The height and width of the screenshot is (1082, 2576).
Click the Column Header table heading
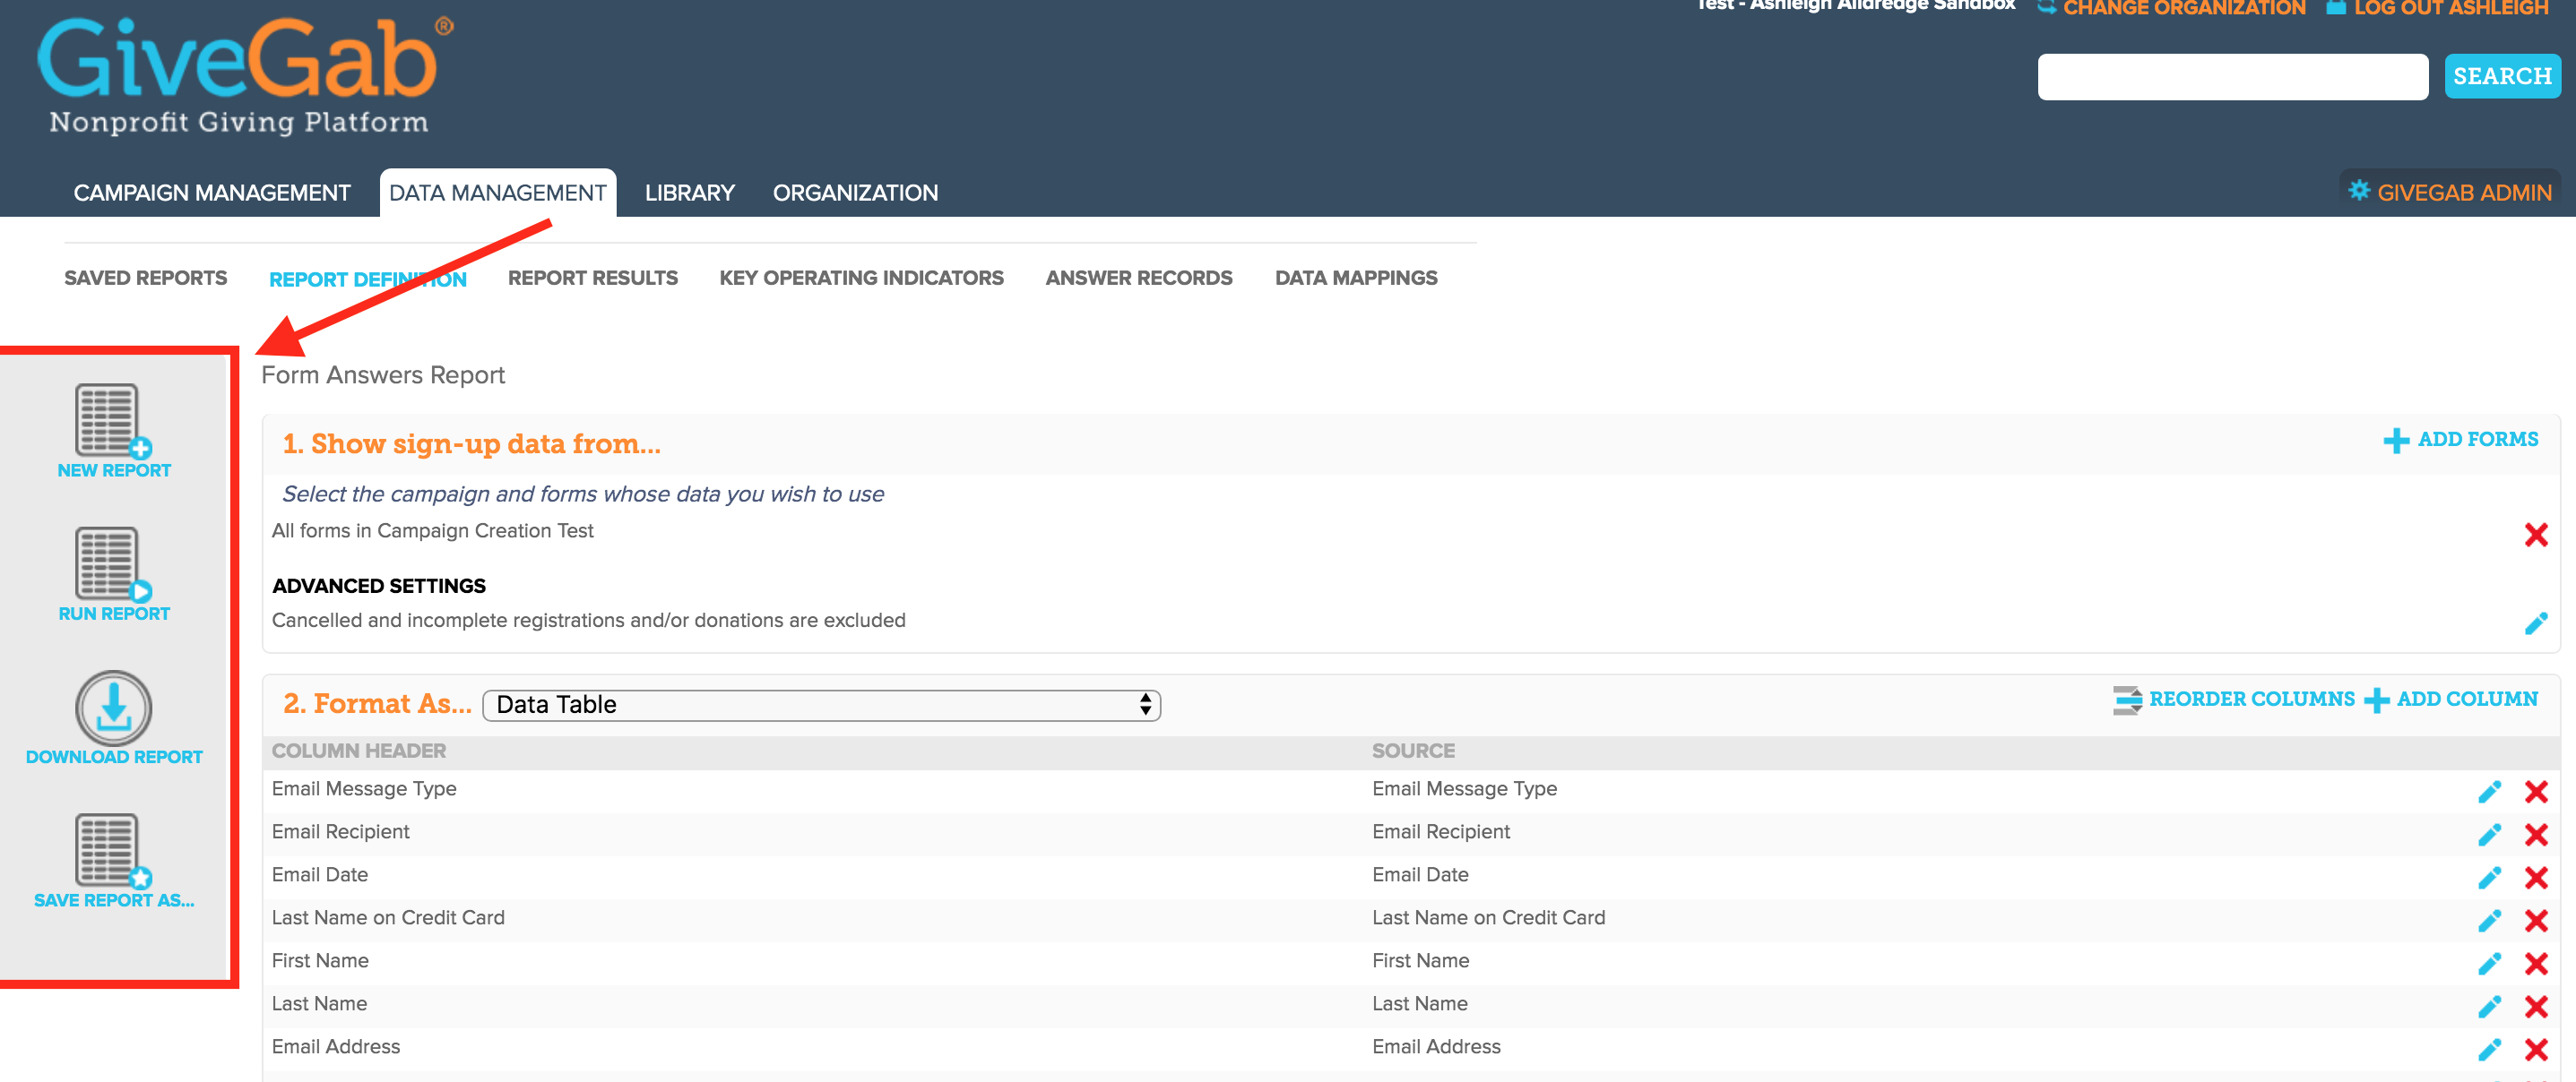(x=359, y=751)
